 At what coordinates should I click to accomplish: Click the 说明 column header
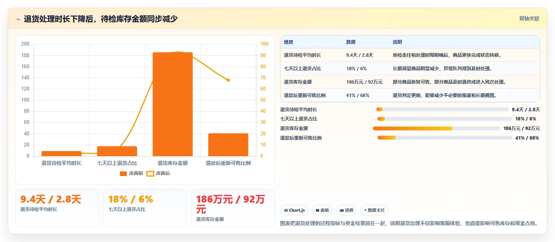click(x=397, y=42)
